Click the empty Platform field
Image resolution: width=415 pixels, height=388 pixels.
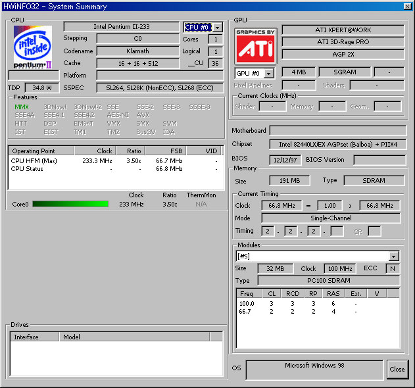[160, 76]
